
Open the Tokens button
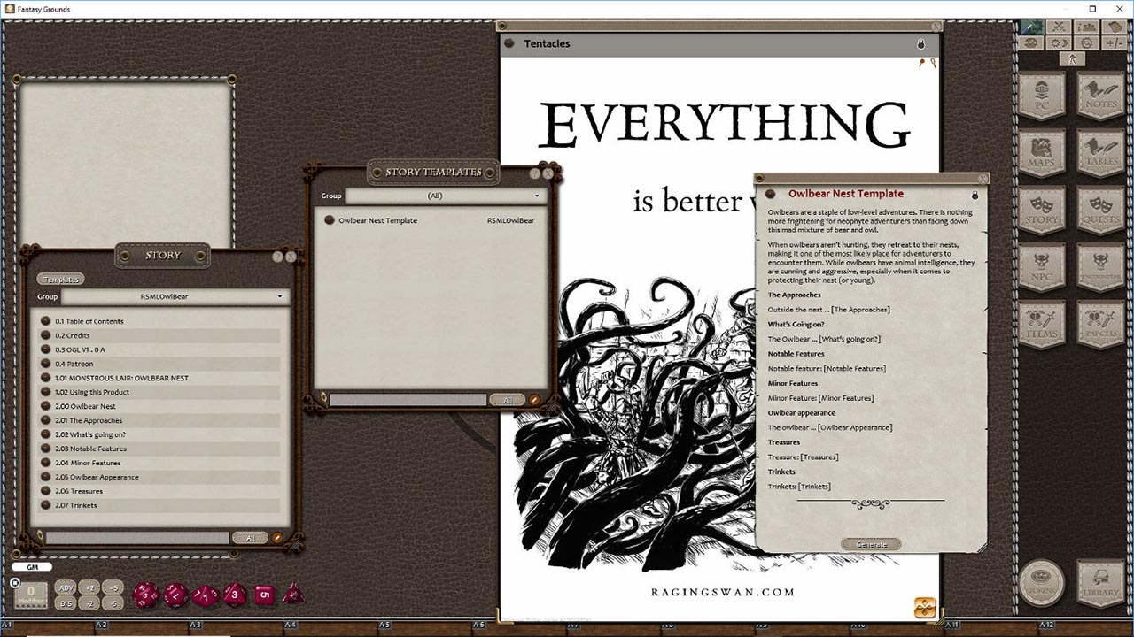[x=1042, y=583]
